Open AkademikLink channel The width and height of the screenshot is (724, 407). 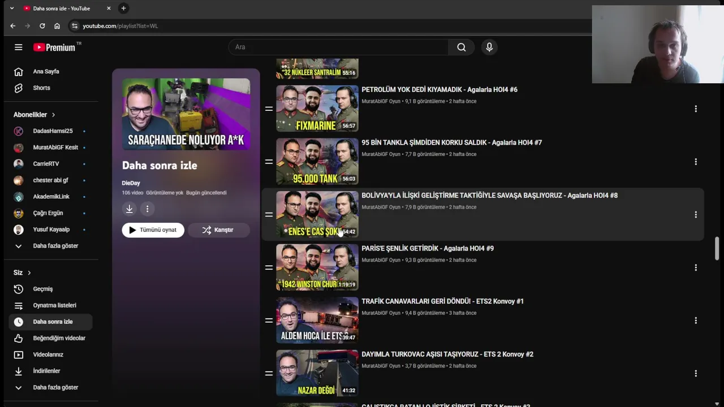click(x=50, y=197)
